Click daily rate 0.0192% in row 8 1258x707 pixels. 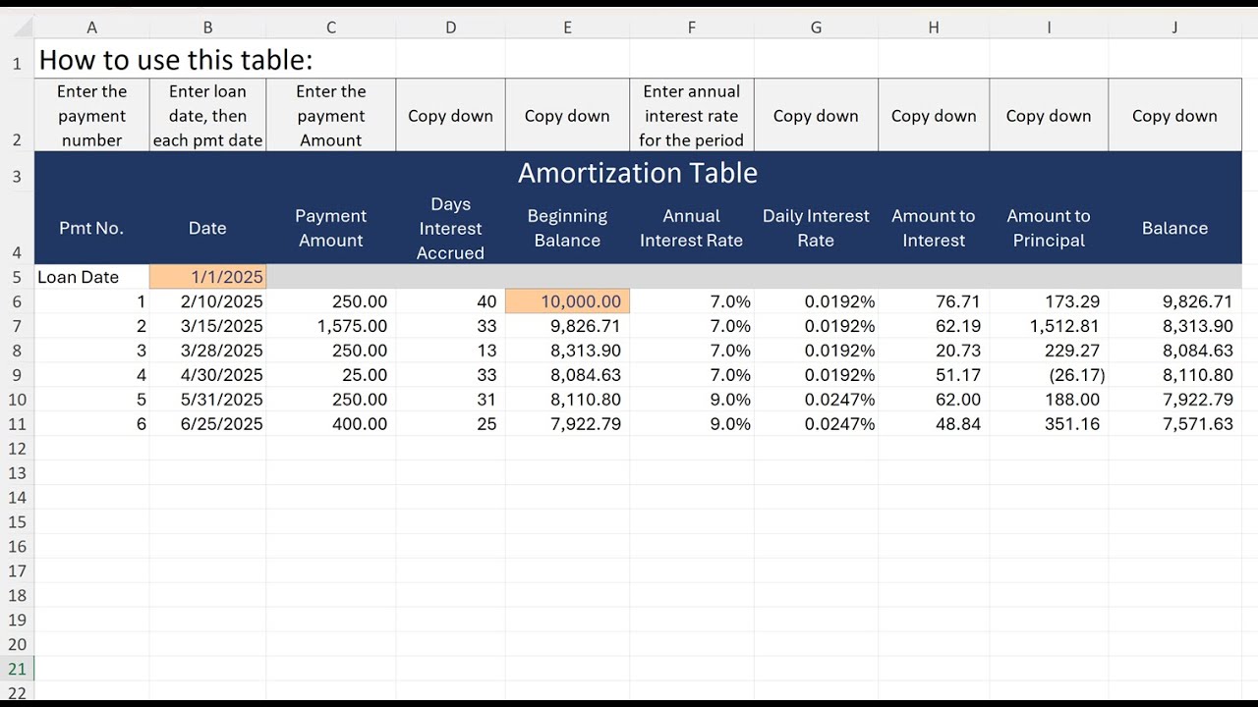tap(816, 351)
